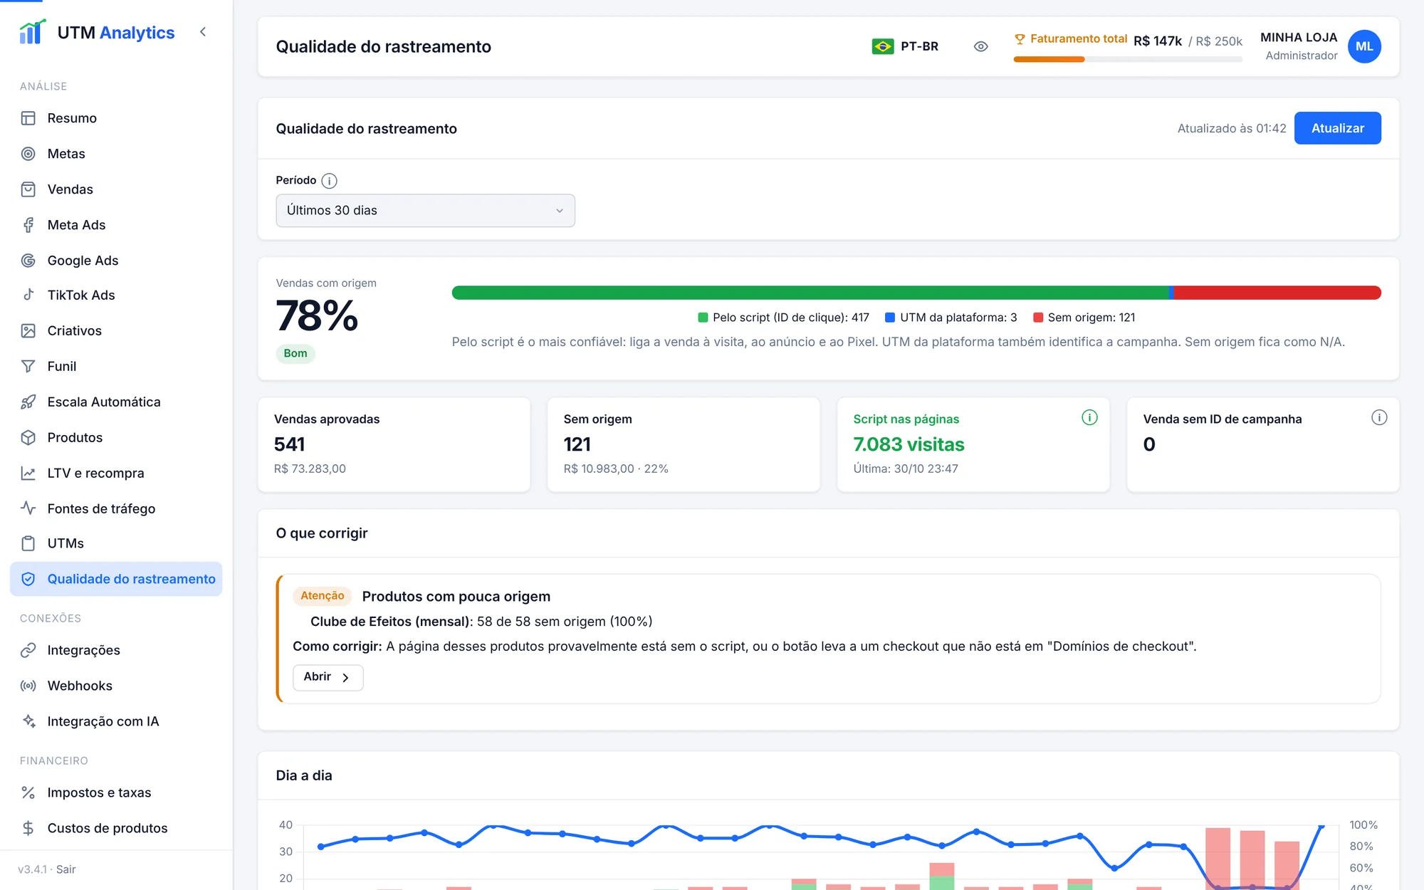Click the ML avatar circle
1424x890 pixels.
tap(1364, 46)
